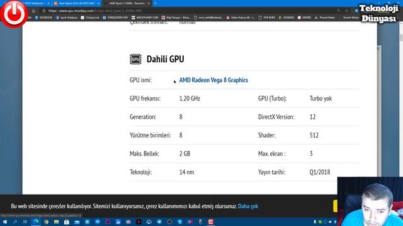This screenshot has height=226, width=403.
Task: Open the Mail app from the taskbar
Action: click(x=77, y=222)
